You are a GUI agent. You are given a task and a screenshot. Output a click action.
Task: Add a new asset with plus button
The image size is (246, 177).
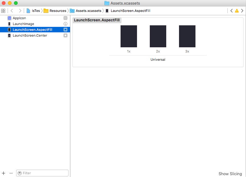point(3,173)
